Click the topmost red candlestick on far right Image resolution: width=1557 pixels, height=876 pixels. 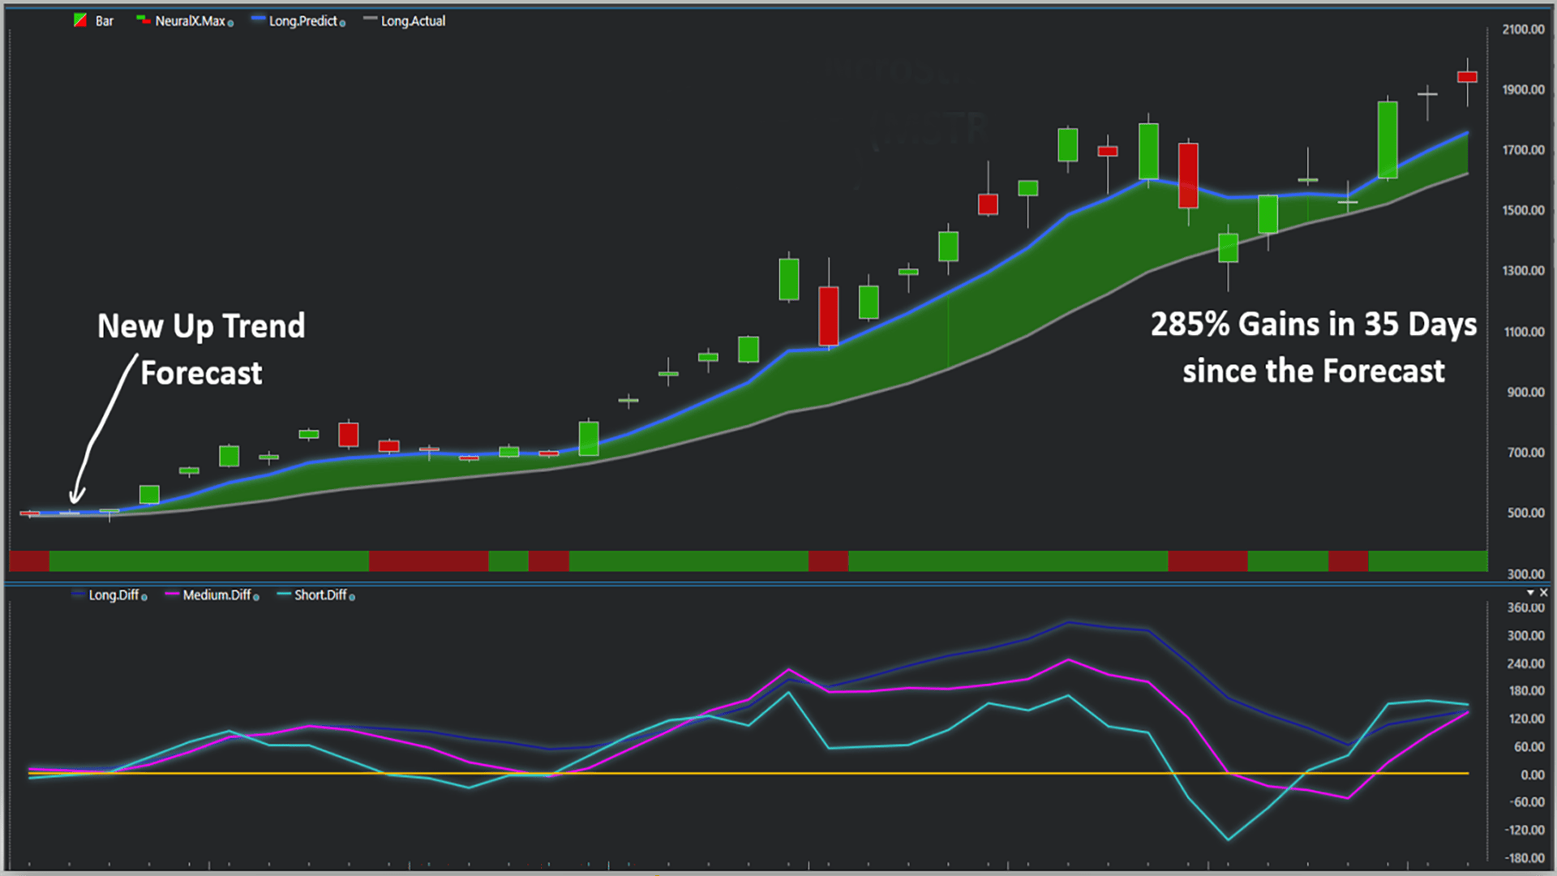tap(1467, 77)
